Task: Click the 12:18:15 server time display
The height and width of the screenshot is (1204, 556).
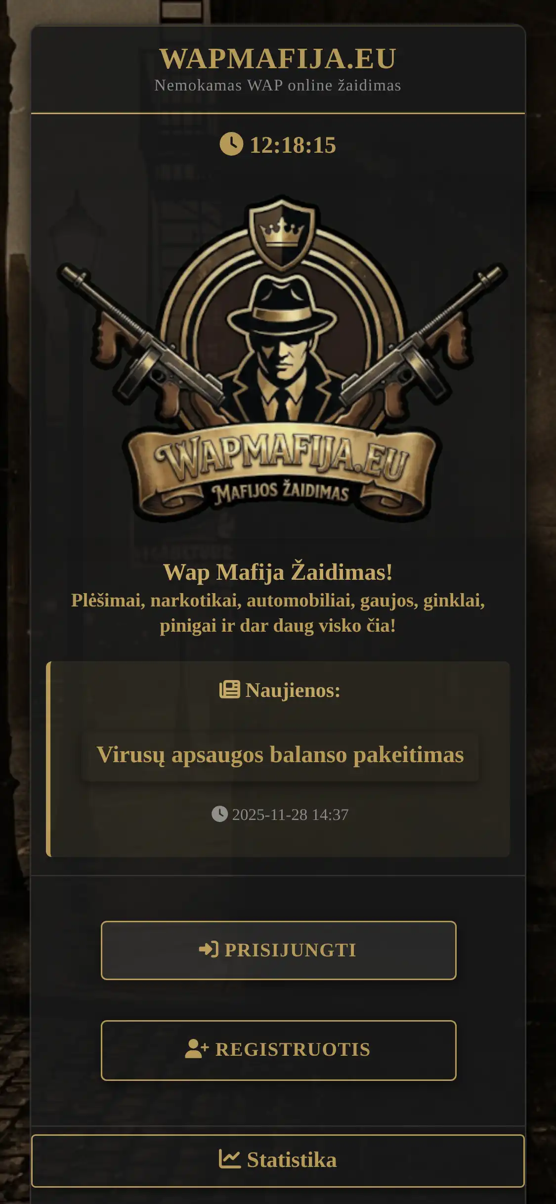Action: 293,145
